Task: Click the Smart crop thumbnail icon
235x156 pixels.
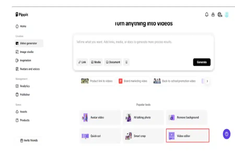Action: click(x=128, y=136)
